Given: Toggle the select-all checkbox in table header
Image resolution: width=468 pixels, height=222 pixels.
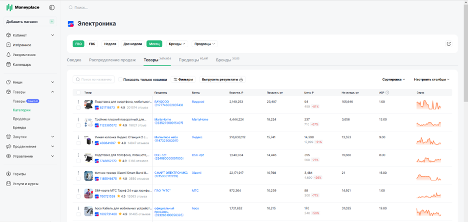Looking at the screenshot, I should click(x=79, y=93).
